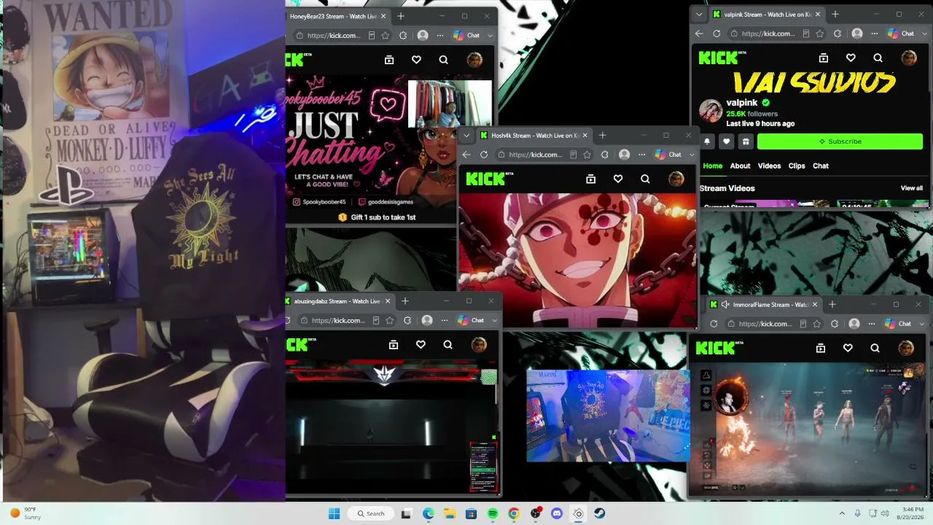Open a new tab in the abuzingdabz window
Screen dimensions: 933x525
click(405, 301)
